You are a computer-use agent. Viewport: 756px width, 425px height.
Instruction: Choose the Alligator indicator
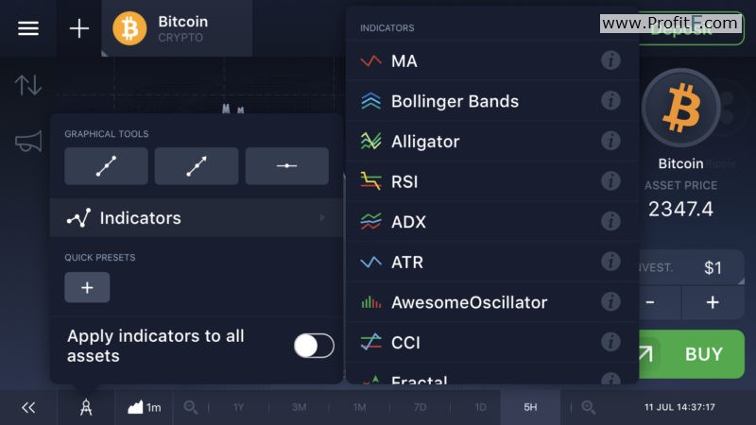pos(491,141)
